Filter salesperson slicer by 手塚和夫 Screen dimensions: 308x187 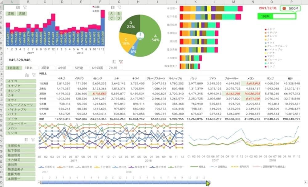(20, 146)
